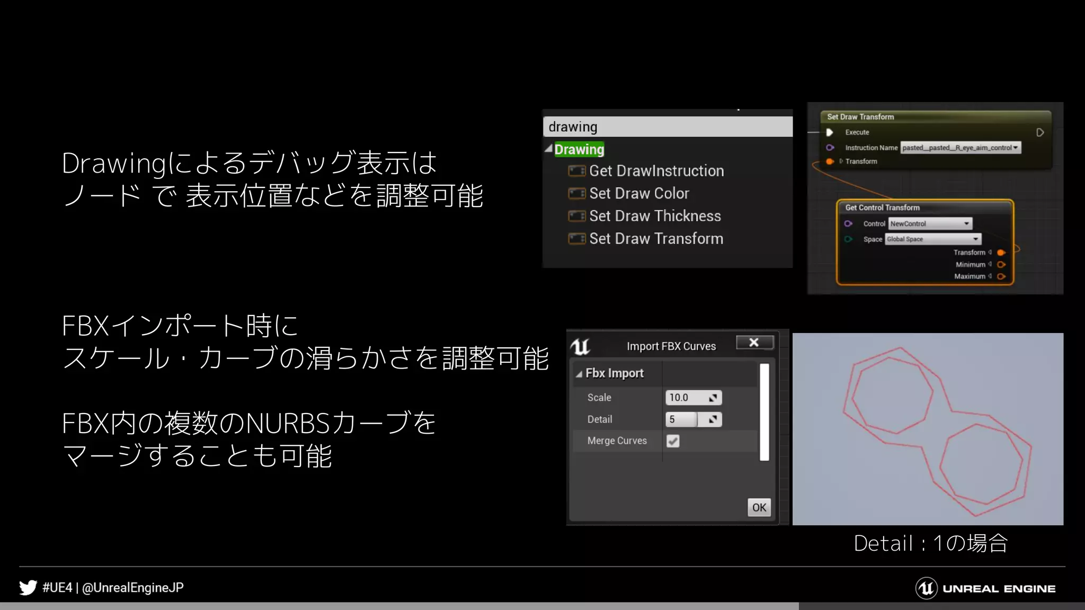Expand the Minimum output struct pin
Image resolution: width=1085 pixels, height=610 pixels.
click(x=990, y=265)
